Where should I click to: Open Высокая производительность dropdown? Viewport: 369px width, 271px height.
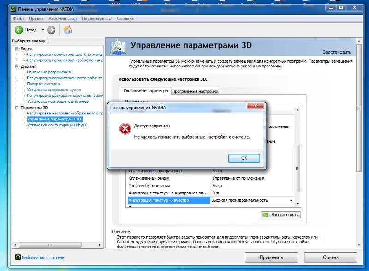point(291,200)
